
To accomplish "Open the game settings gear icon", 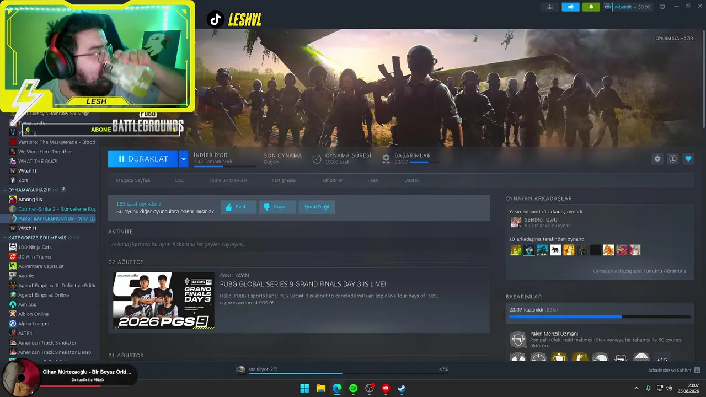I will pos(657,159).
